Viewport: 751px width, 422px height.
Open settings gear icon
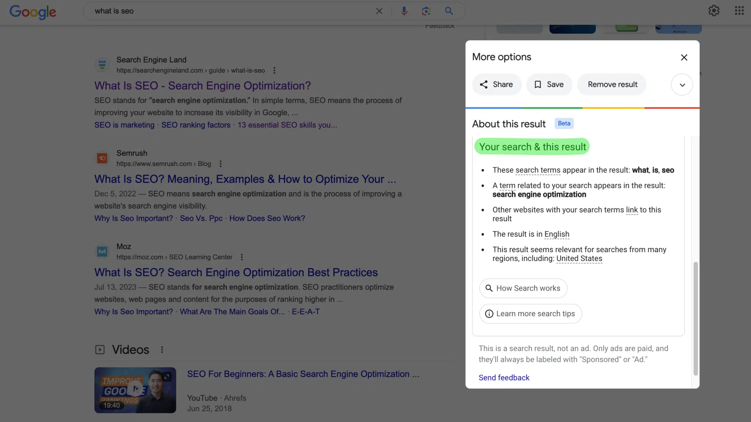(714, 11)
